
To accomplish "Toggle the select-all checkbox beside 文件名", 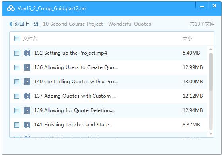I will 17,38.
